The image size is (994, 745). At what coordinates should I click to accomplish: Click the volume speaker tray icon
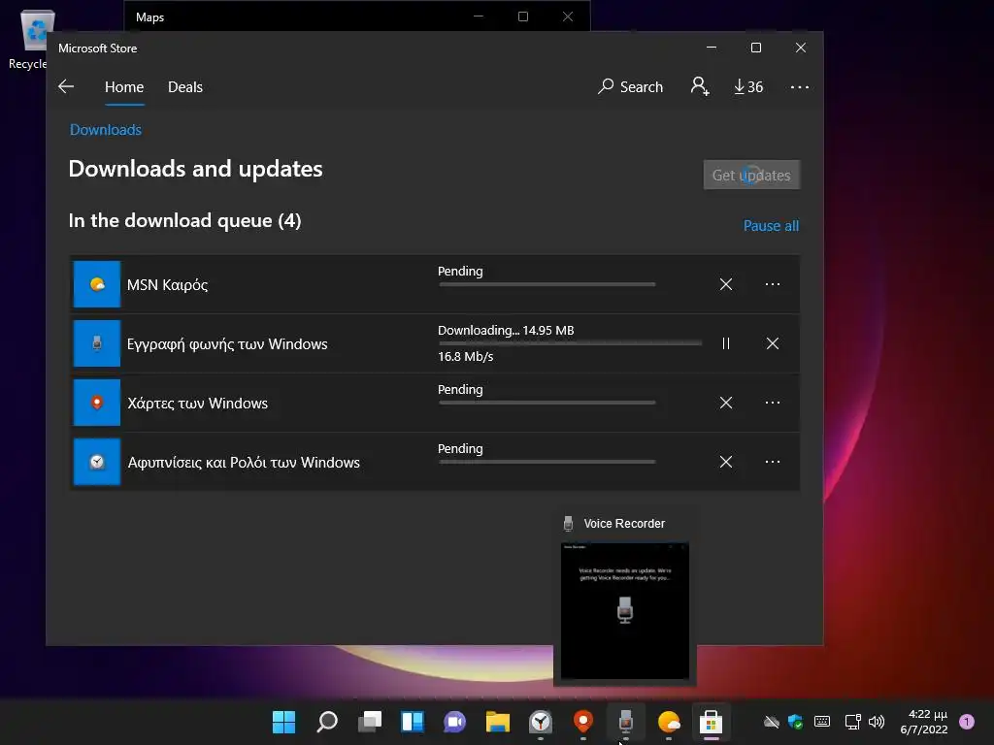click(877, 722)
